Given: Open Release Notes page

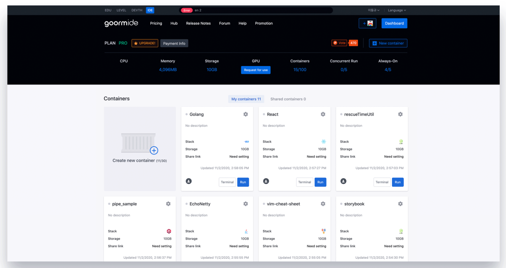Looking at the screenshot, I should [x=198, y=23].
